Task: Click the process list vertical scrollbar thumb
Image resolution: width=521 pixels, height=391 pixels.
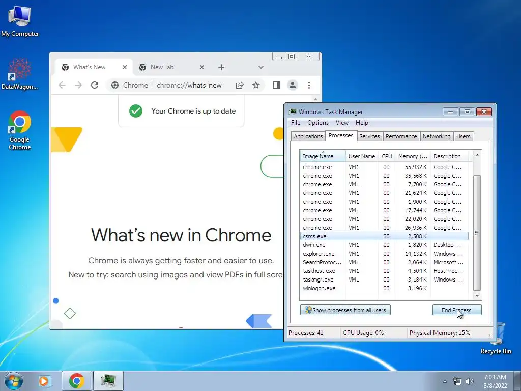Action: coord(477,232)
